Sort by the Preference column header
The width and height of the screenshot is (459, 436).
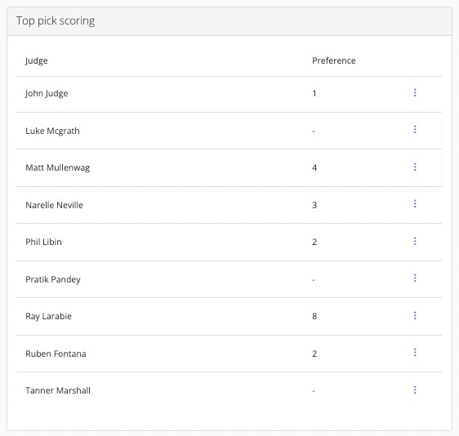[x=334, y=60]
